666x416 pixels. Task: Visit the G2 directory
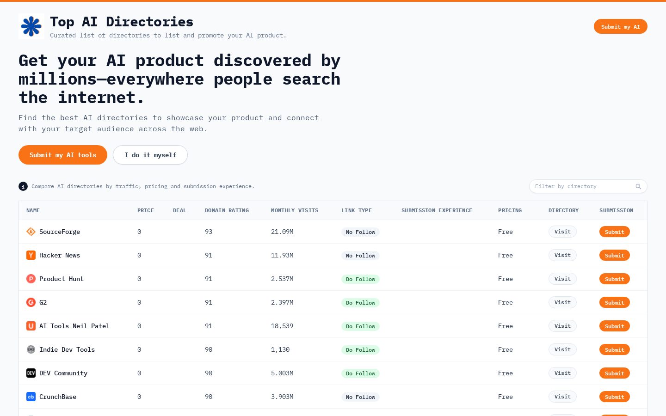(562, 302)
